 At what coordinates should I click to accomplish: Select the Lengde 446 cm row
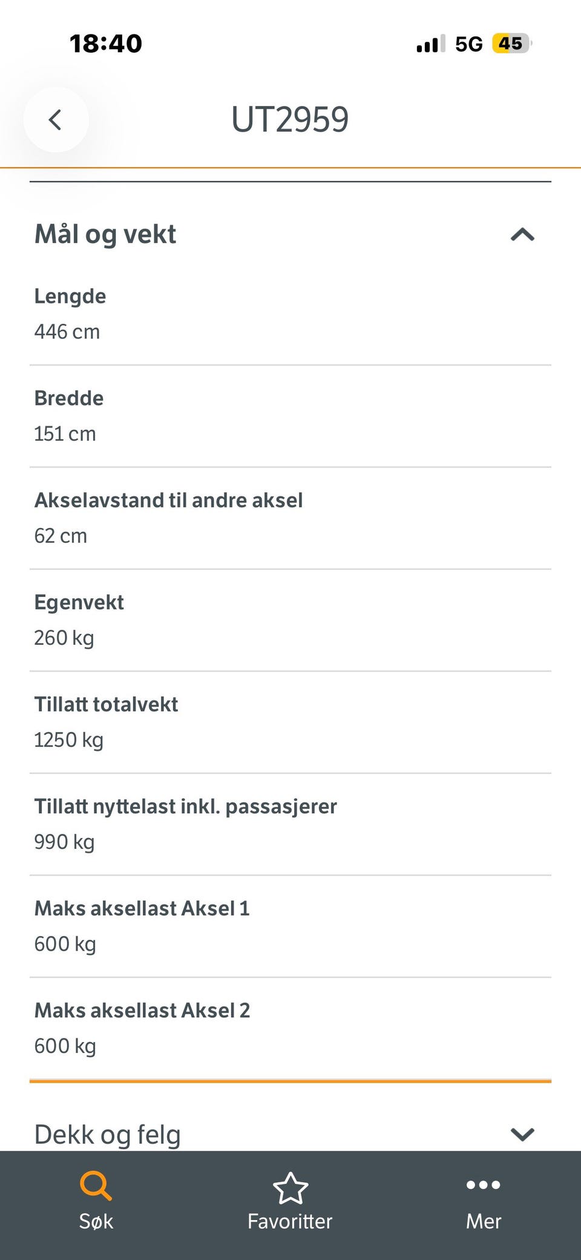pos(290,314)
